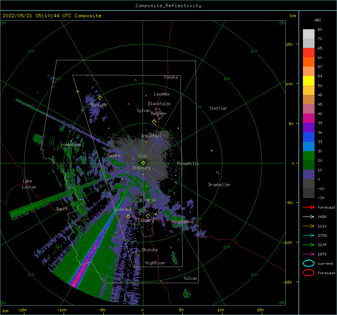Click the Drumheller city label
Viewport: 337px width, 315px height.
[x=219, y=185]
